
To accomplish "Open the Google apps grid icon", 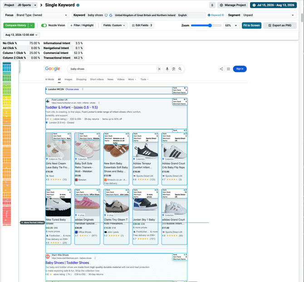I will (x=228, y=69).
